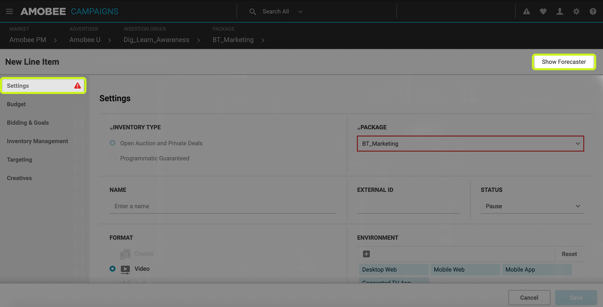
Task: Expand chevron after BT_Marketing breadcrumb
Action: point(263,40)
